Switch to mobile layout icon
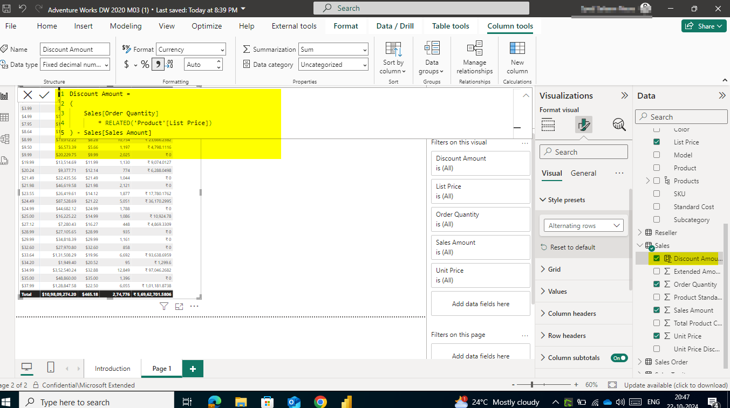Image resolution: width=730 pixels, height=408 pixels. pos(51,368)
